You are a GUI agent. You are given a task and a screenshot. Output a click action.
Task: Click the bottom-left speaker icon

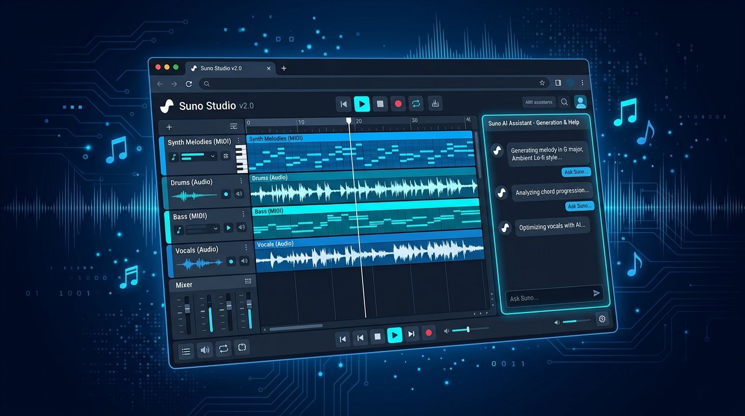pyautogui.click(x=205, y=350)
